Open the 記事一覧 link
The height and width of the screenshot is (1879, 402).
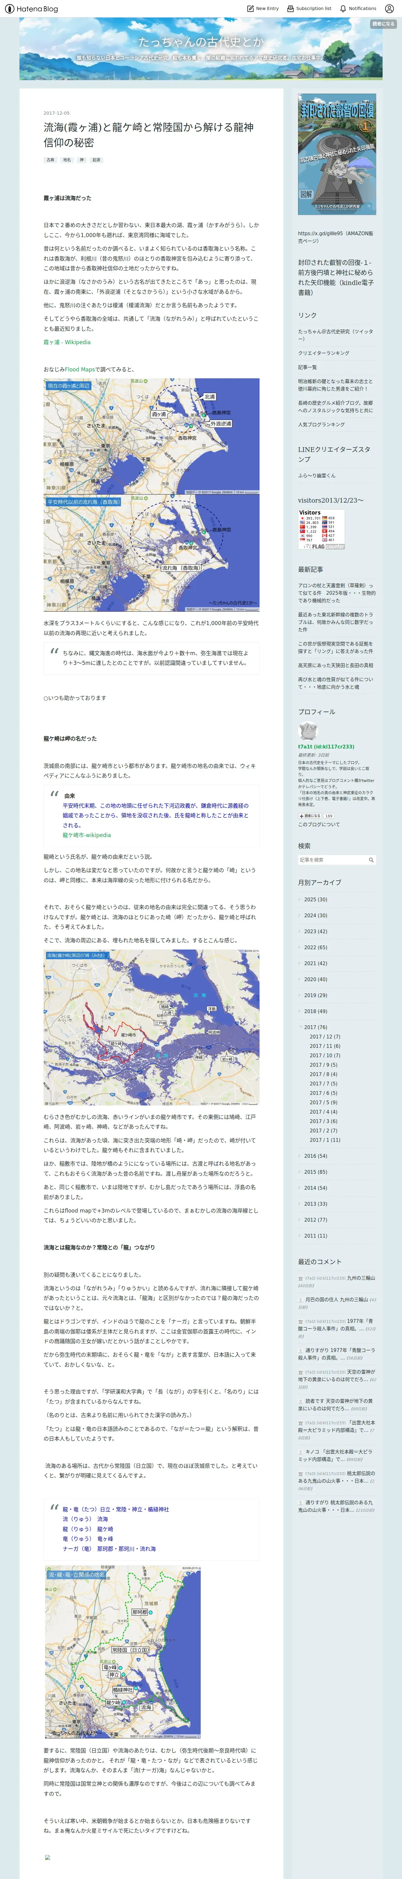click(x=307, y=367)
